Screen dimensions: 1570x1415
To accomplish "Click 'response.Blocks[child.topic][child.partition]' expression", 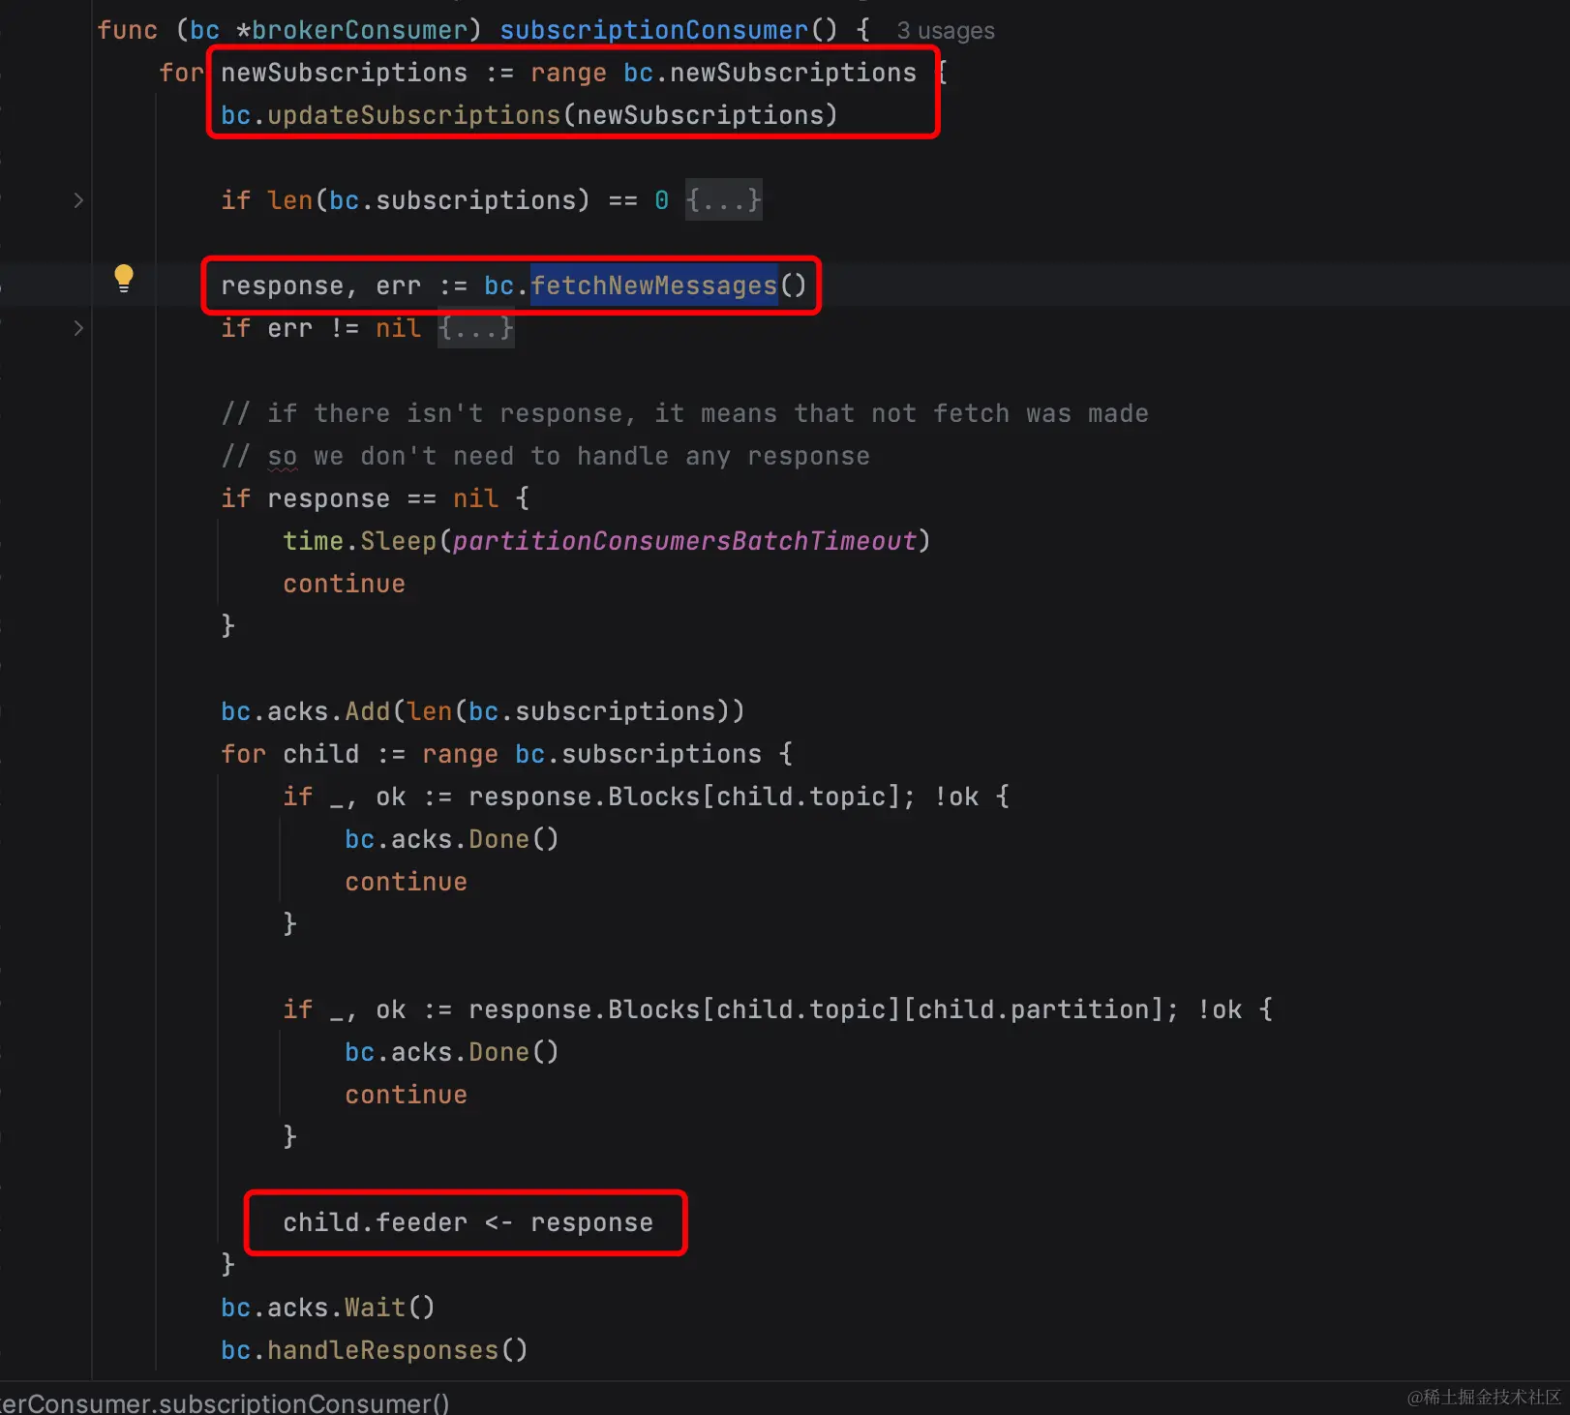I will [817, 1009].
